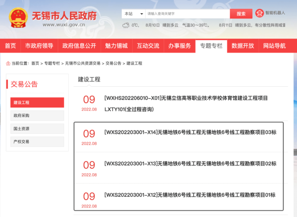Open the 办事服务 navigation item
Viewport: 297px width, 217px height.
[x=179, y=46]
